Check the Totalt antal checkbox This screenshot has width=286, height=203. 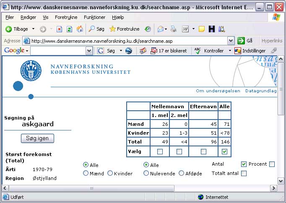[244, 173]
